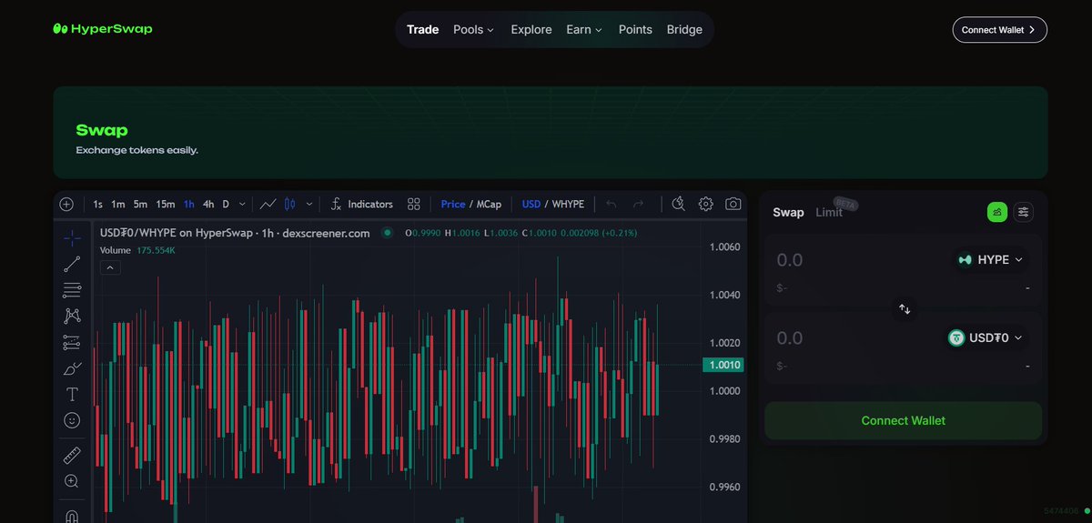Select the Swap tab
Screen dimensions: 1092x523
pyautogui.click(x=788, y=212)
